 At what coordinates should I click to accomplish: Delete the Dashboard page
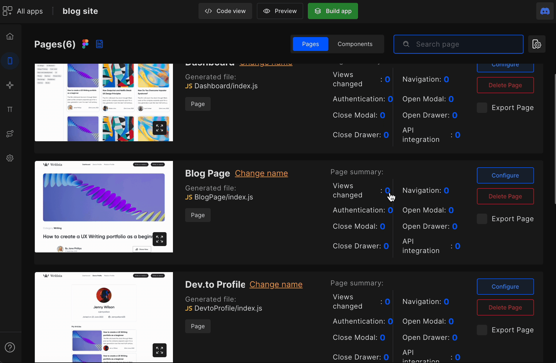[x=505, y=85]
